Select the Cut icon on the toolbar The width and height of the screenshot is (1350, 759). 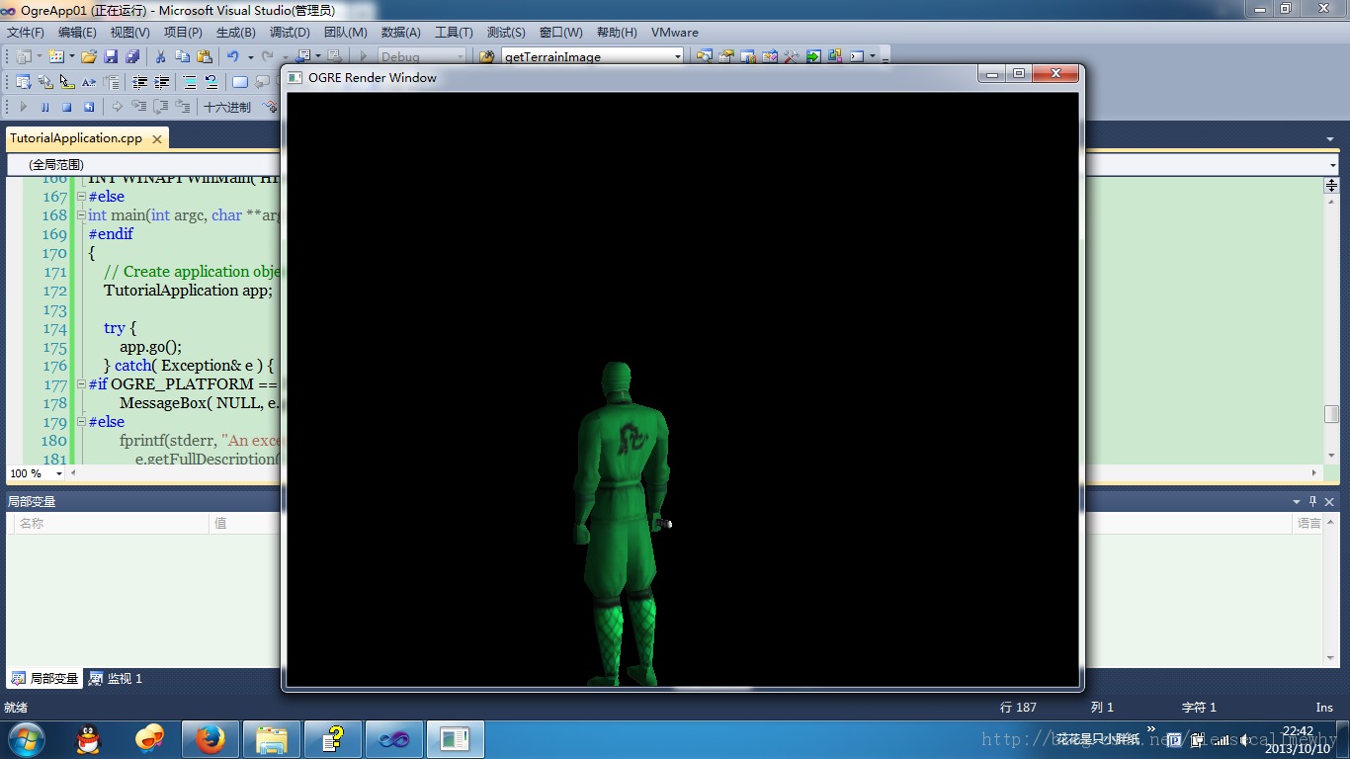[159, 56]
